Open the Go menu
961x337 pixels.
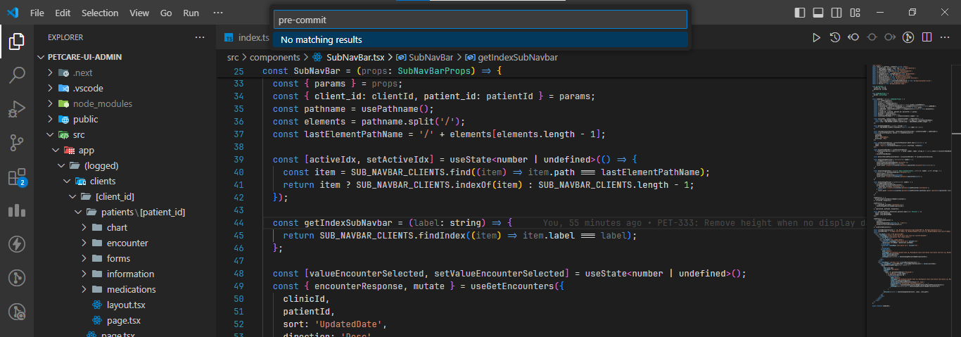pos(166,13)
